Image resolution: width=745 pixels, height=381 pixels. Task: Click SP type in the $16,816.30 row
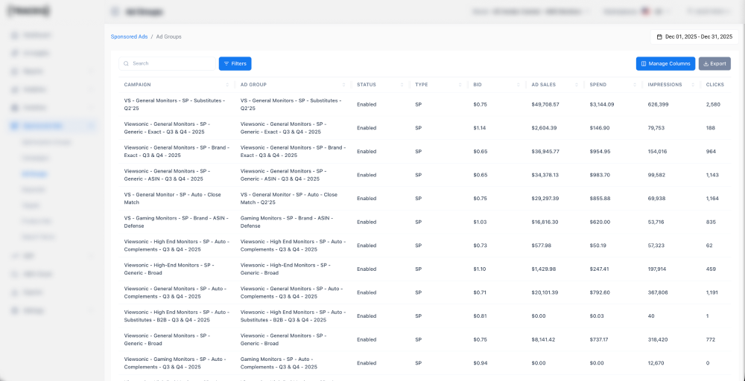[x=418, y=222]
